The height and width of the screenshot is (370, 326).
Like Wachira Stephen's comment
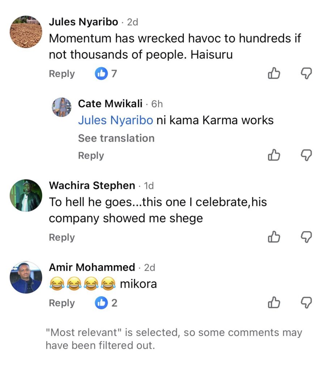pos(274,237)
